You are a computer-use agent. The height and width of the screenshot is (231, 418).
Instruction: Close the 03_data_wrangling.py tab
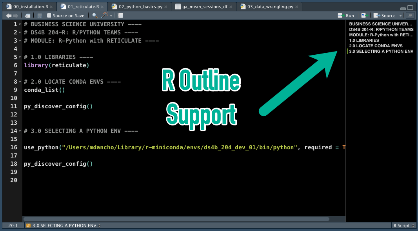(x=296, y=7)
